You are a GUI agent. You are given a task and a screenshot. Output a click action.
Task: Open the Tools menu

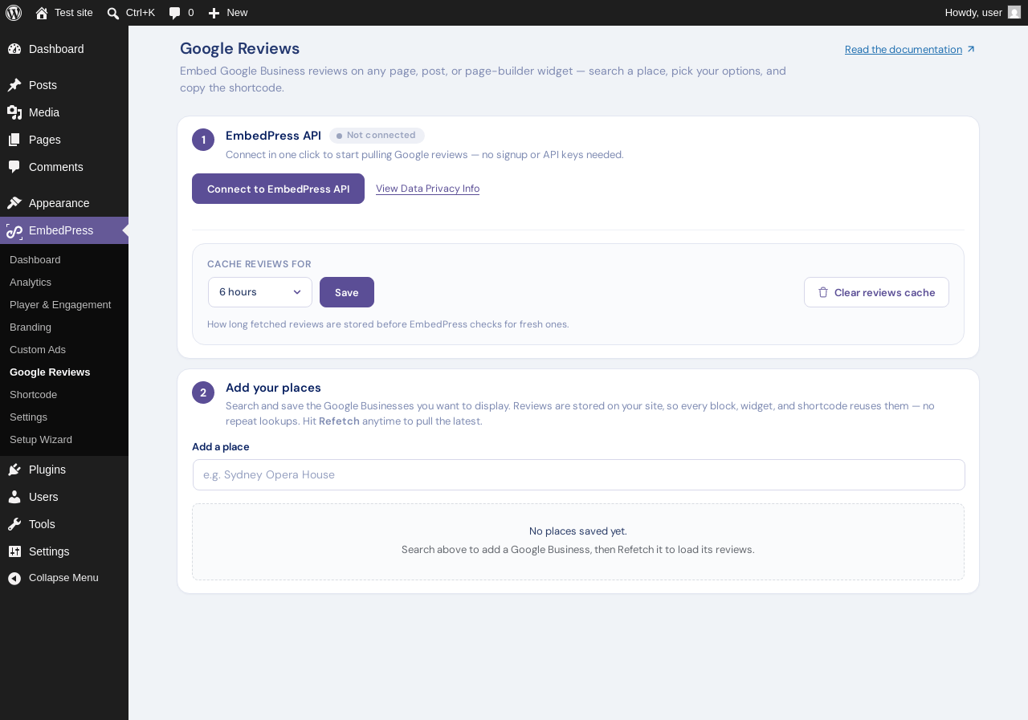[64, 524]
